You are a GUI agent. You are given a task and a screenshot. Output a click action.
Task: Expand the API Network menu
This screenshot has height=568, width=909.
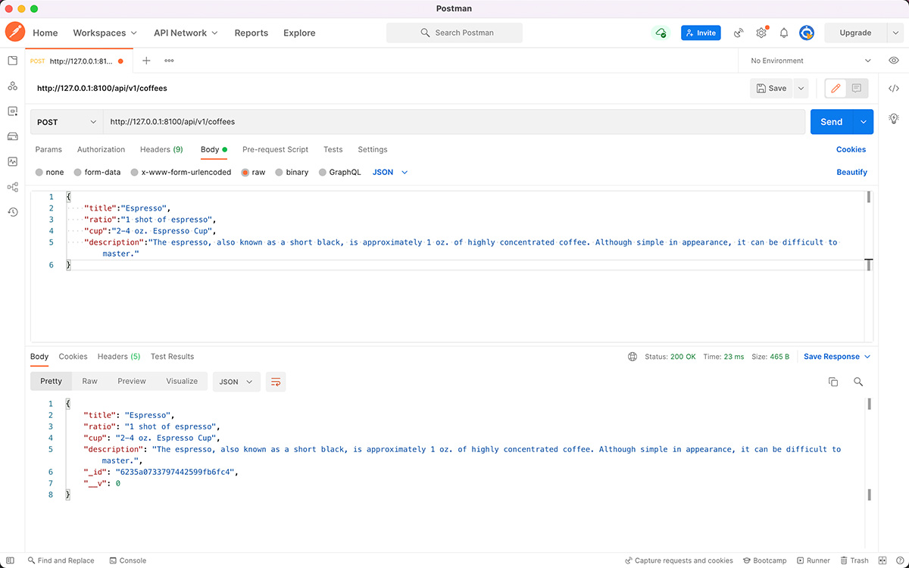pyautogui.click(x=186, y=33)
